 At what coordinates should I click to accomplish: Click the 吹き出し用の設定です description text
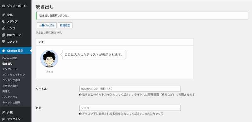point(49,33)
